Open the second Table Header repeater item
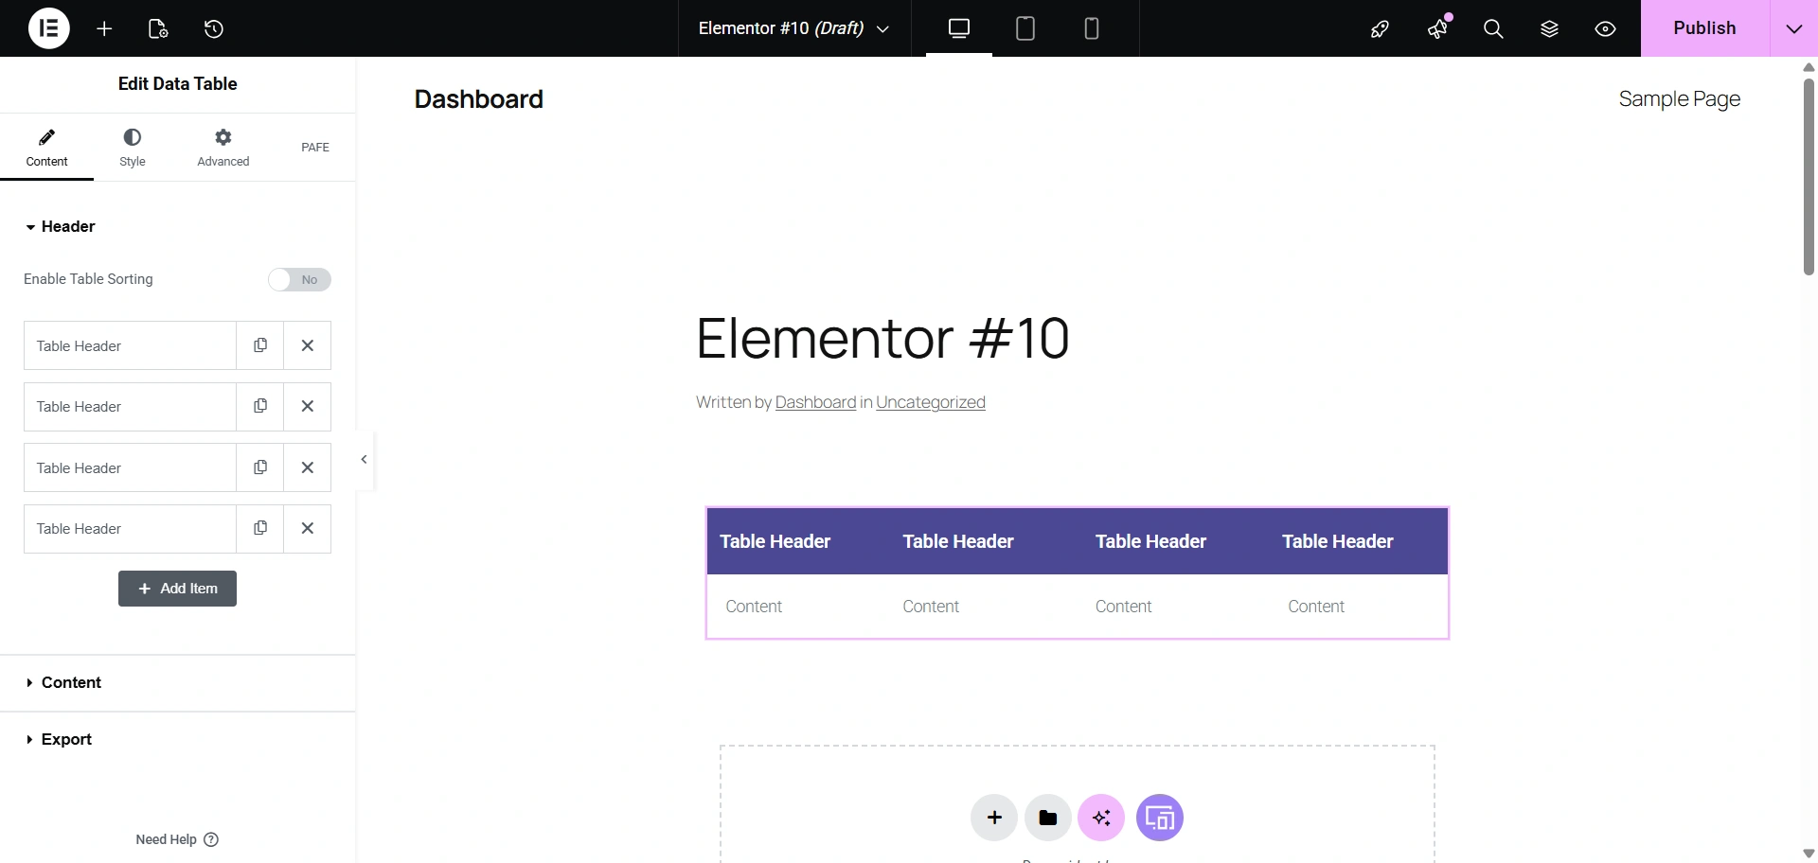The height and width of the screenshot is (863, 1818). [x=130, y=407]
